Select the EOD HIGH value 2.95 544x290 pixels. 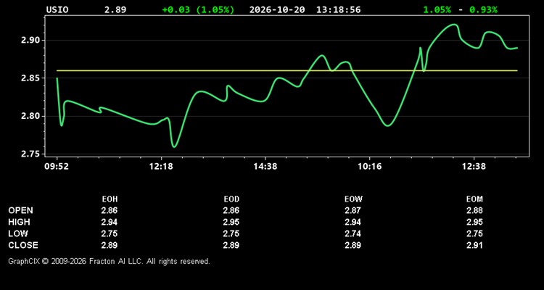(231, 222)
